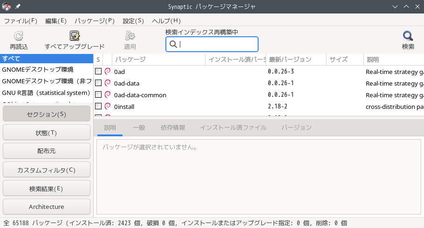
Task: Switch to the 一般 tab
Action: pos(139,127)
